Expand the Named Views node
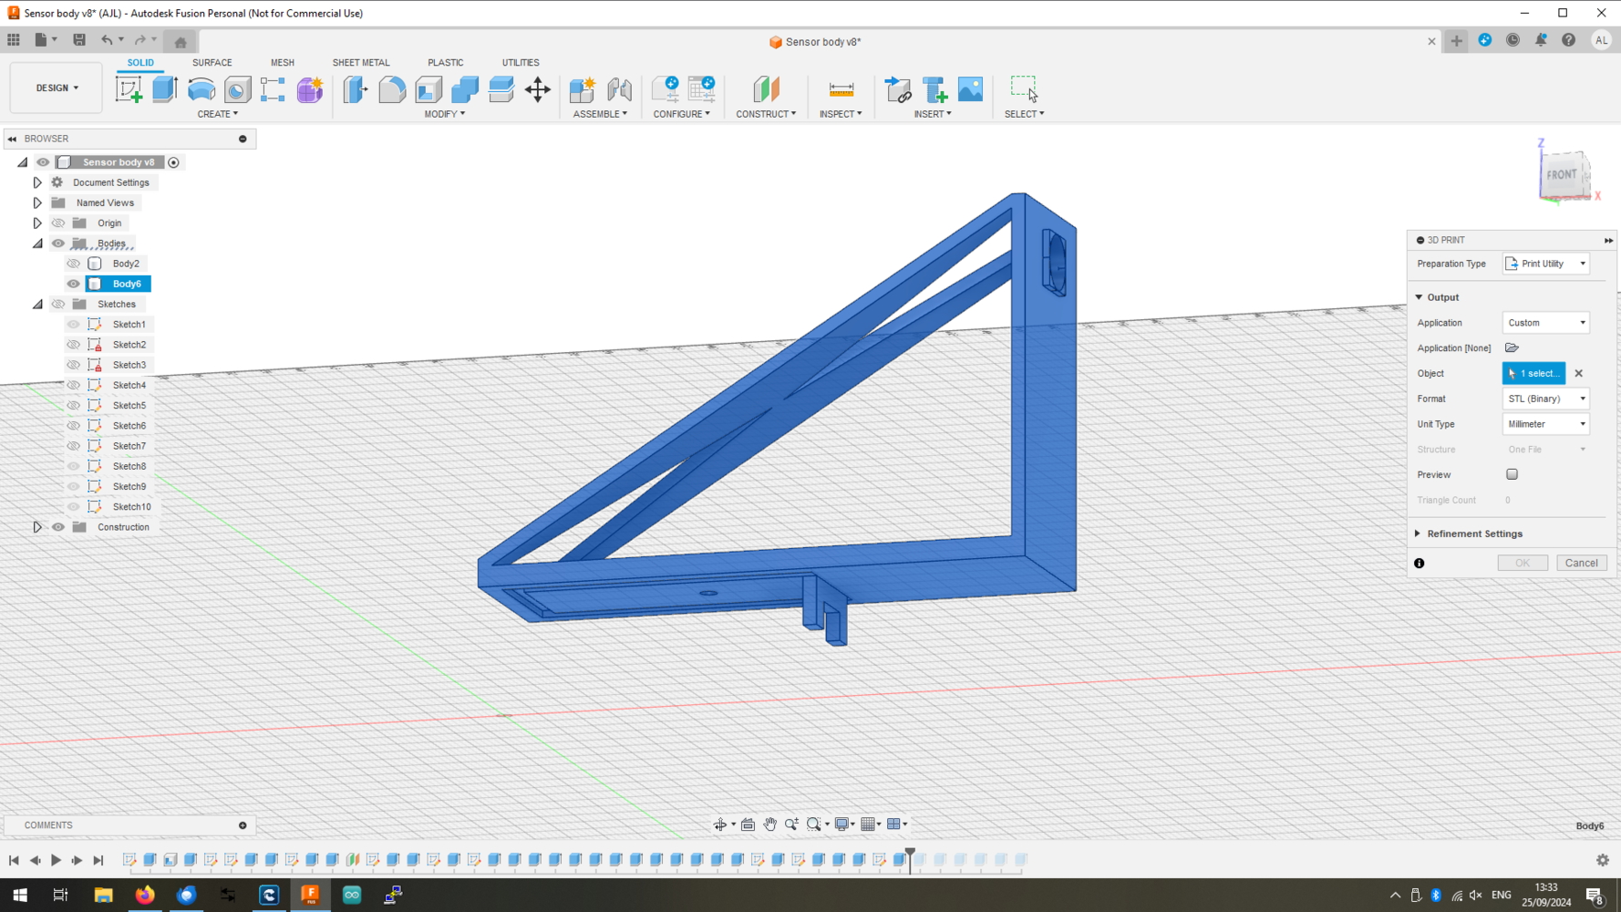 coord(37,202)
